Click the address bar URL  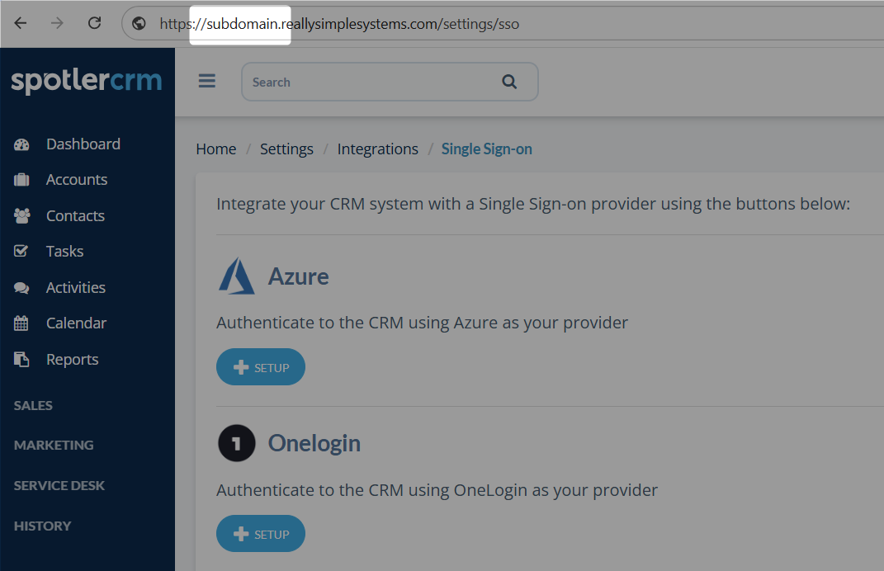[x=339, y=24]
